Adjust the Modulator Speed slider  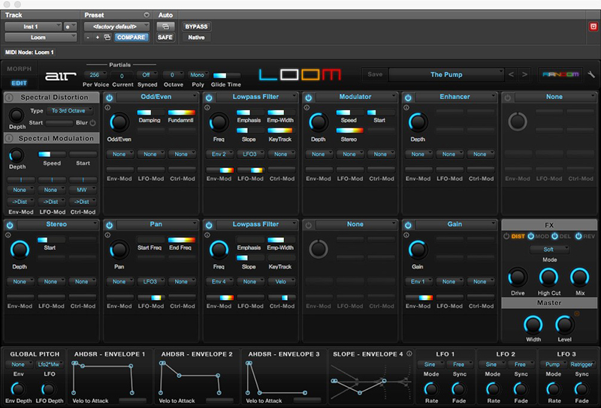tap(349, 112)
